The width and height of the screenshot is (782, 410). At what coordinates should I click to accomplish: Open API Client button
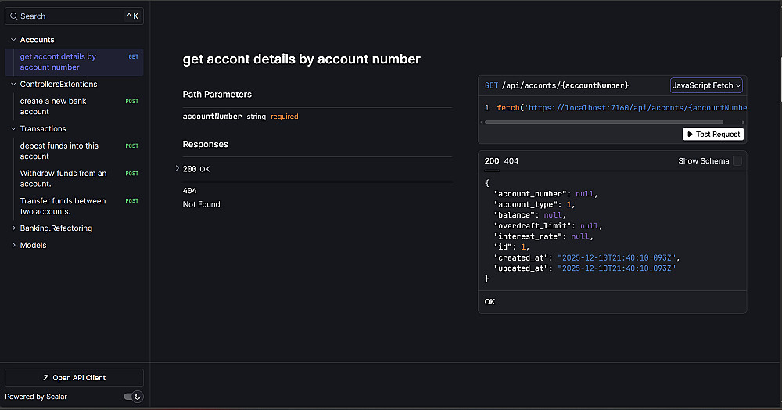tap(74, 378)
